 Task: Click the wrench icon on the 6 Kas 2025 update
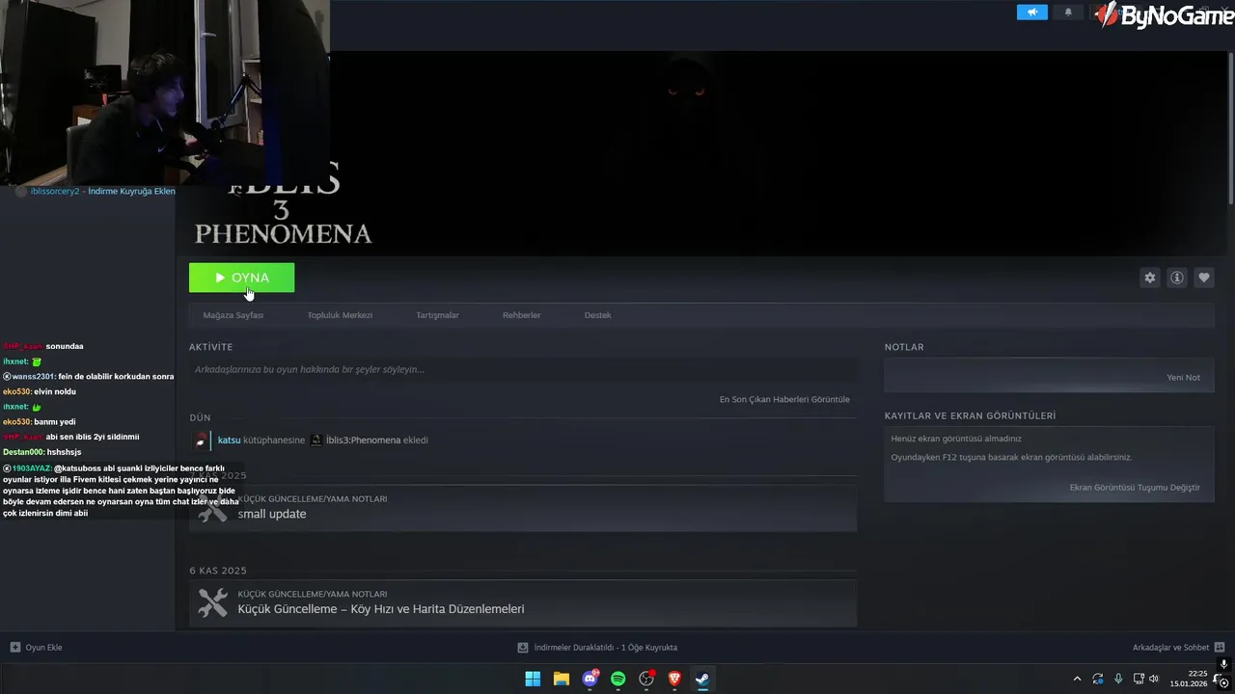(x=212, y=603)
